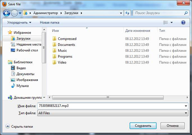The height and width of the screenshot is (135, 192).
Task: Select the Video folder
Action: coord(62,62)
